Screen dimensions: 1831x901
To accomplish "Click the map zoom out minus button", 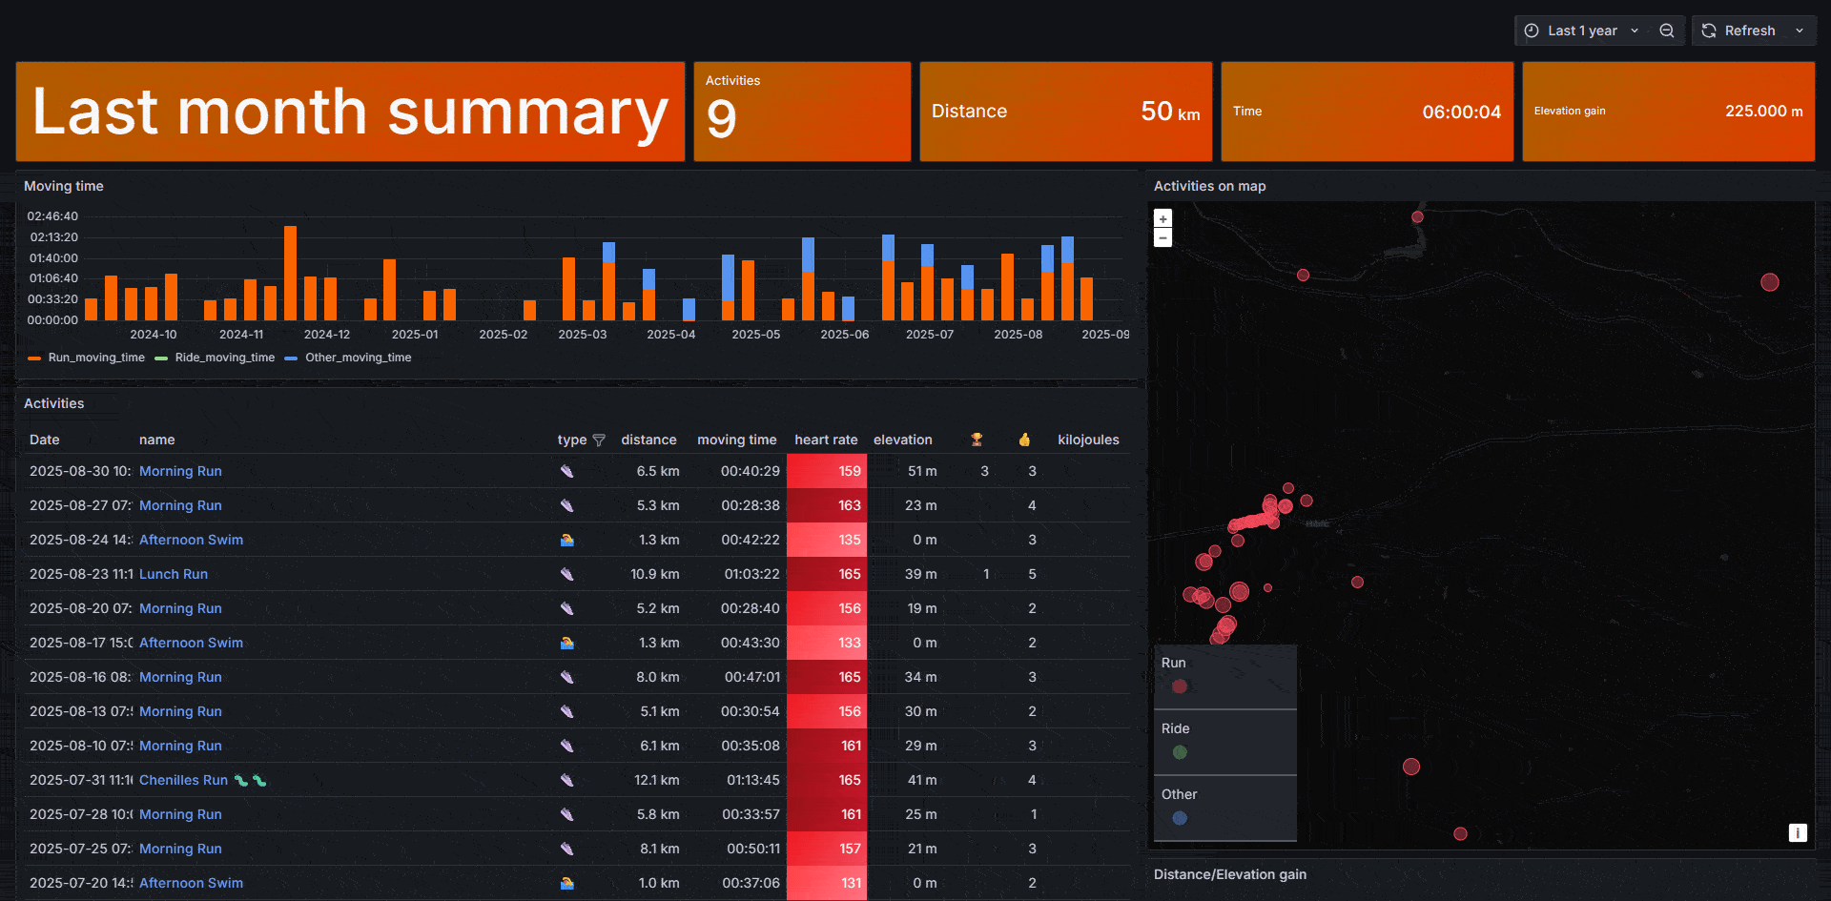I will (1162, 237).
